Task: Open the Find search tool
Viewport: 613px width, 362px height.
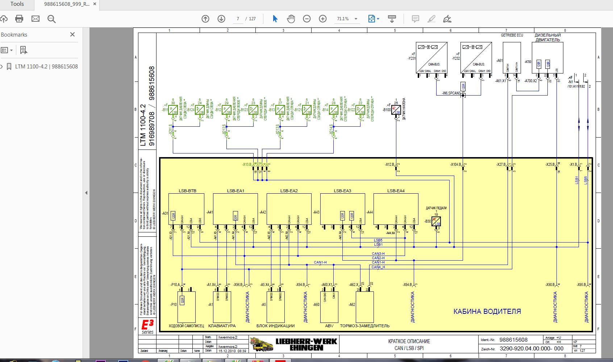Action: coord(51,18)
